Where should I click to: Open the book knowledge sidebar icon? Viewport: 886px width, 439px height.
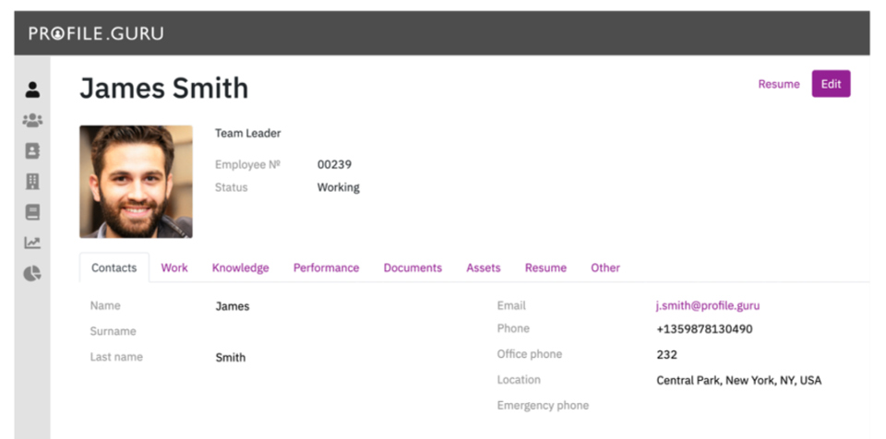32,212
